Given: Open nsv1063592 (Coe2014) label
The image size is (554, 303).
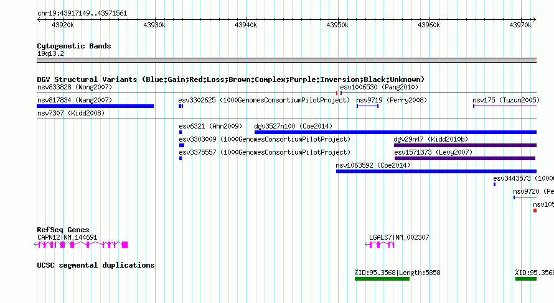Looking at the screenshot, I should [373, 165].
